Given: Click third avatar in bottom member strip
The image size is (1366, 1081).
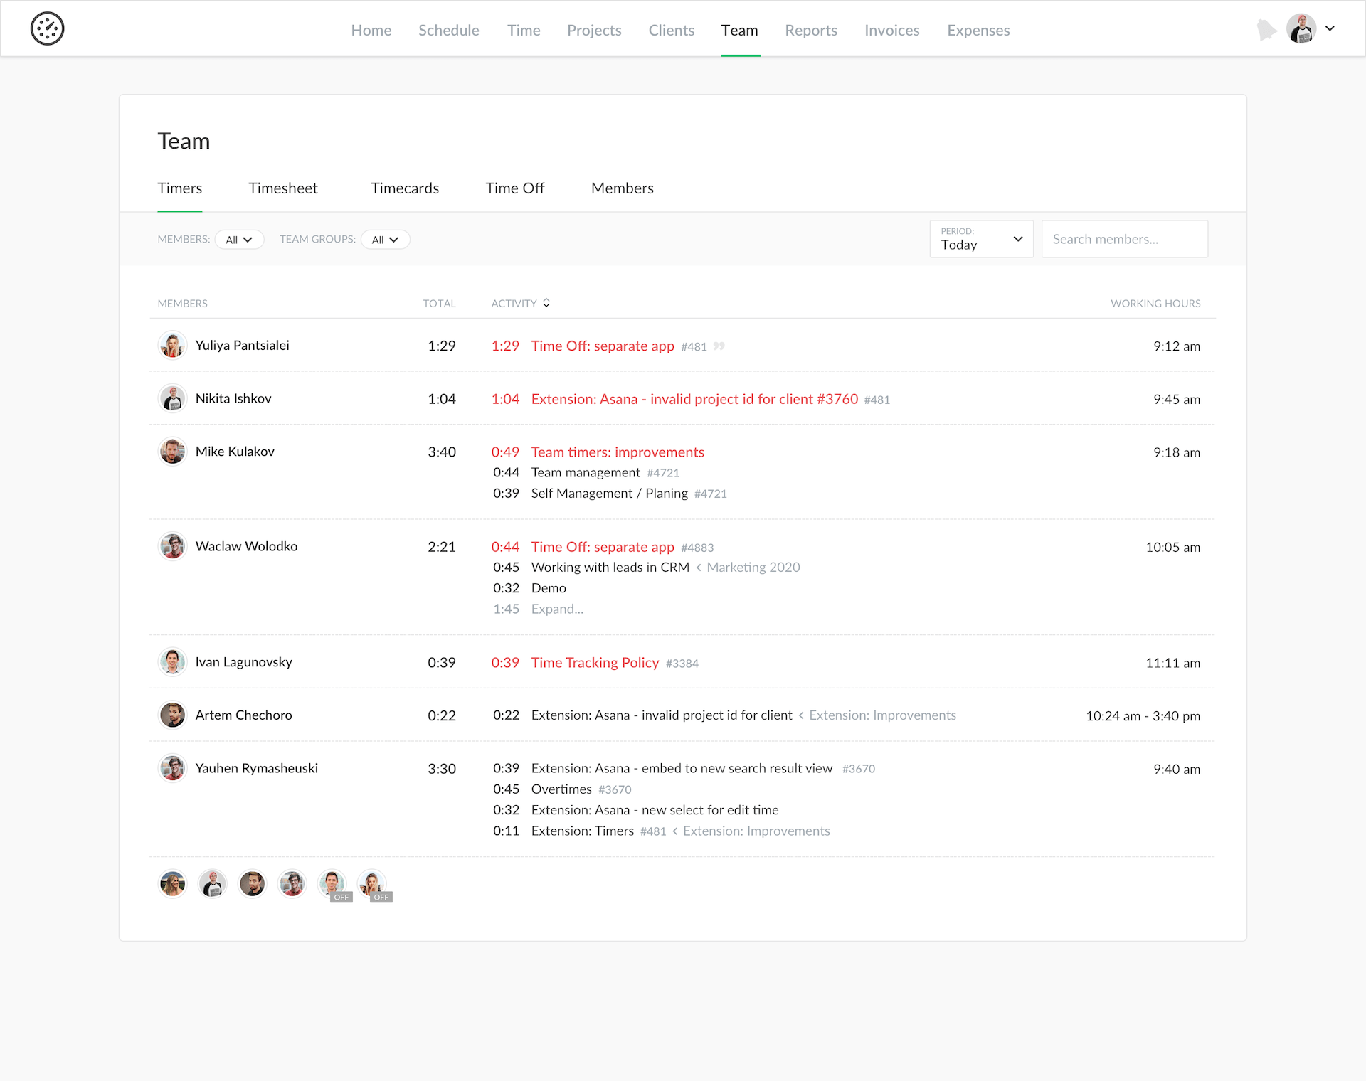Looking at the screenshot, I should click(252, 884).
